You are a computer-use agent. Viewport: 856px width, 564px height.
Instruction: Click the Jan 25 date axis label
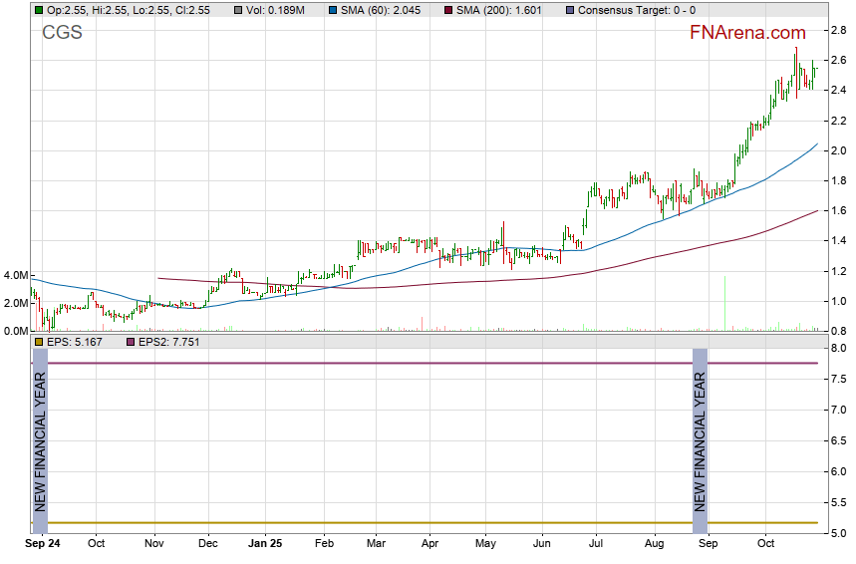[x=265, y=545]
